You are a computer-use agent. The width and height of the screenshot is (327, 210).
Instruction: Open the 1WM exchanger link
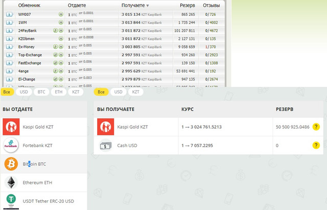pyautogui.click(x=22, y=22)
